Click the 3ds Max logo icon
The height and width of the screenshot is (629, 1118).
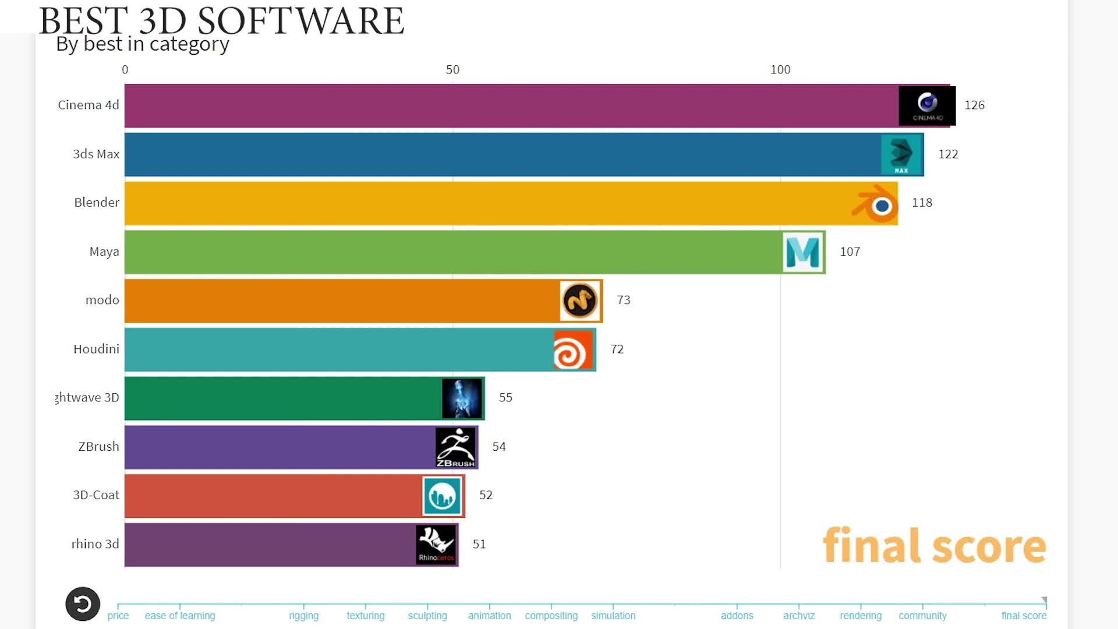[x=901, y=154]
